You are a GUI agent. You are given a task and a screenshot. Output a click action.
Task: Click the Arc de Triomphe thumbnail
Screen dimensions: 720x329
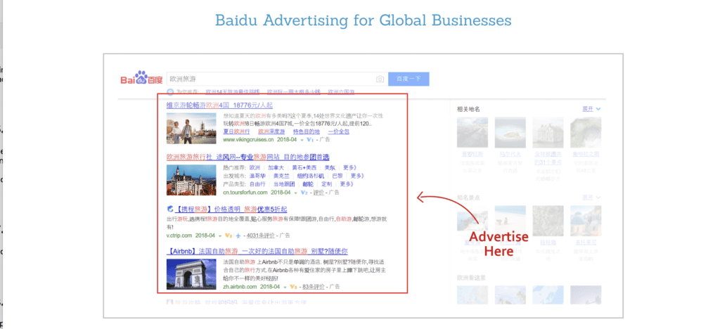[191, 274]
